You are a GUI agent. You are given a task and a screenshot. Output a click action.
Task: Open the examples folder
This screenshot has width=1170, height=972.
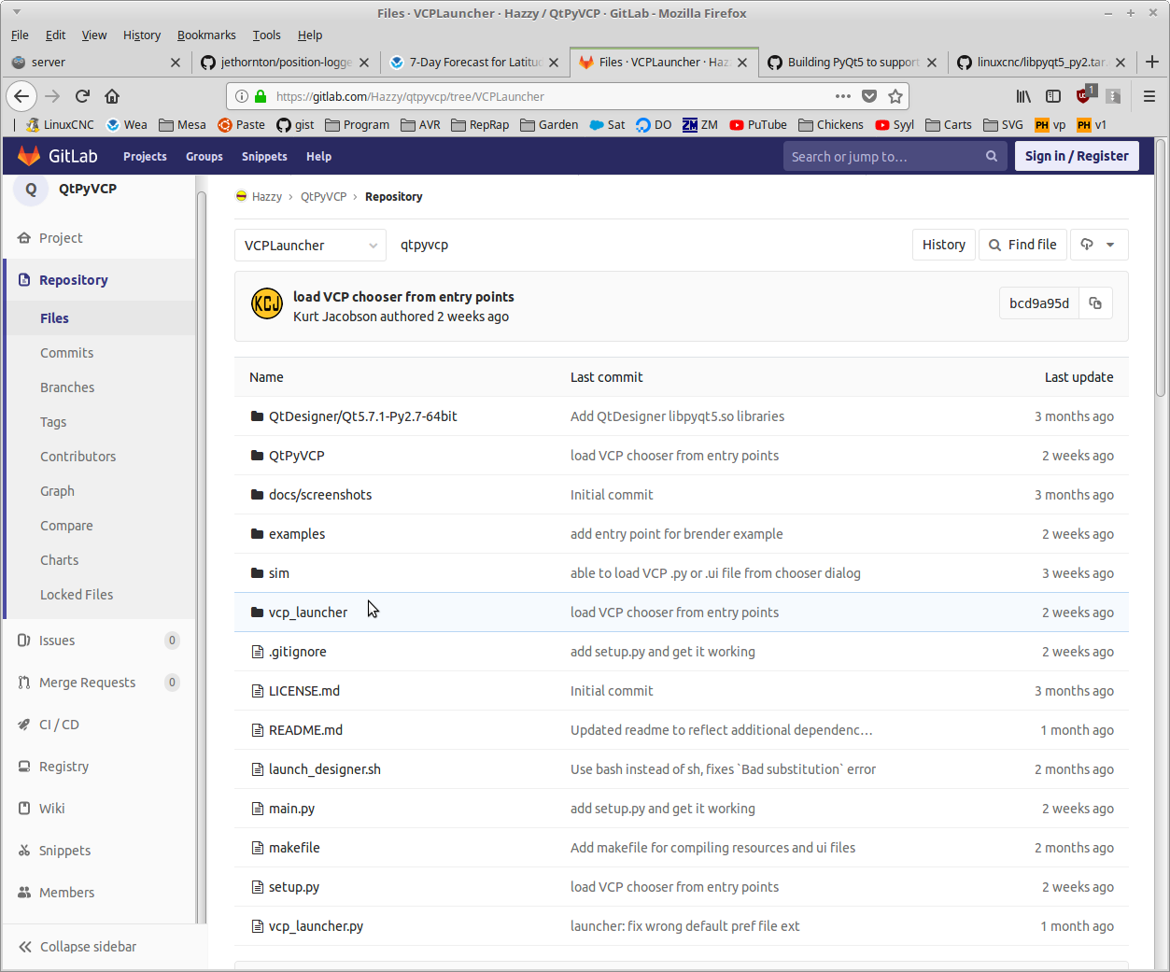click(297, 534)
